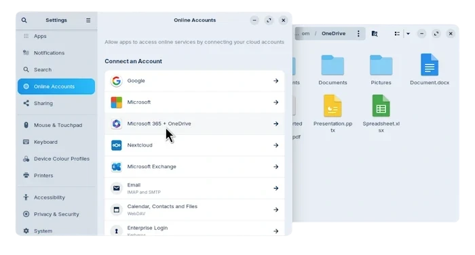This screenshot has width=475, height=255.
Task: Click the Keyboard sidebar icon
Action: click(x=26, y=142)
